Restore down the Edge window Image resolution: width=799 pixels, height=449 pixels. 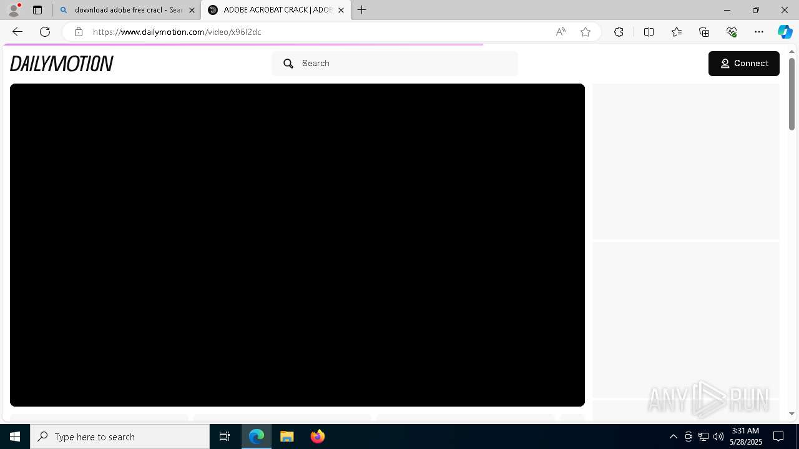click(755, 10)
